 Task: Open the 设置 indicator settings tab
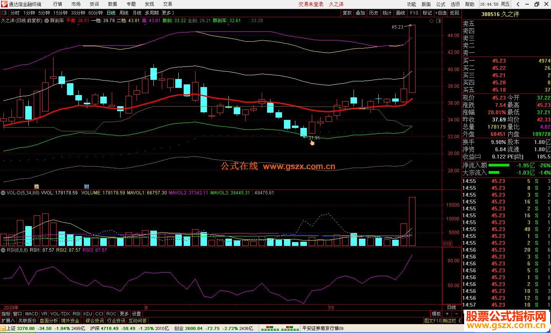click(137, 314)
